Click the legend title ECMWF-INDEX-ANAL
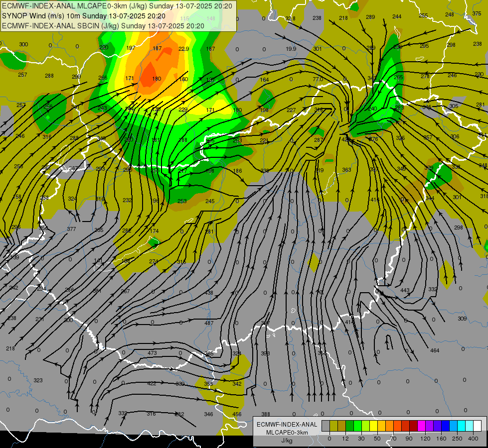488x448 pixels. click(x=287, y=425)
